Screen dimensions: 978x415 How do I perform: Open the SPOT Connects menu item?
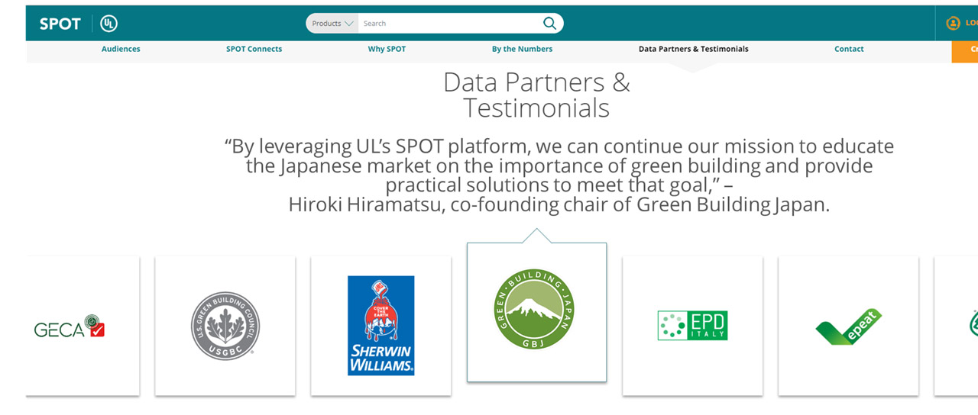254,49
